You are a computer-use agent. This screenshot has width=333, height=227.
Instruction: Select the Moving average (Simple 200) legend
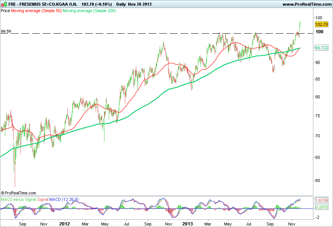(89, 11)
